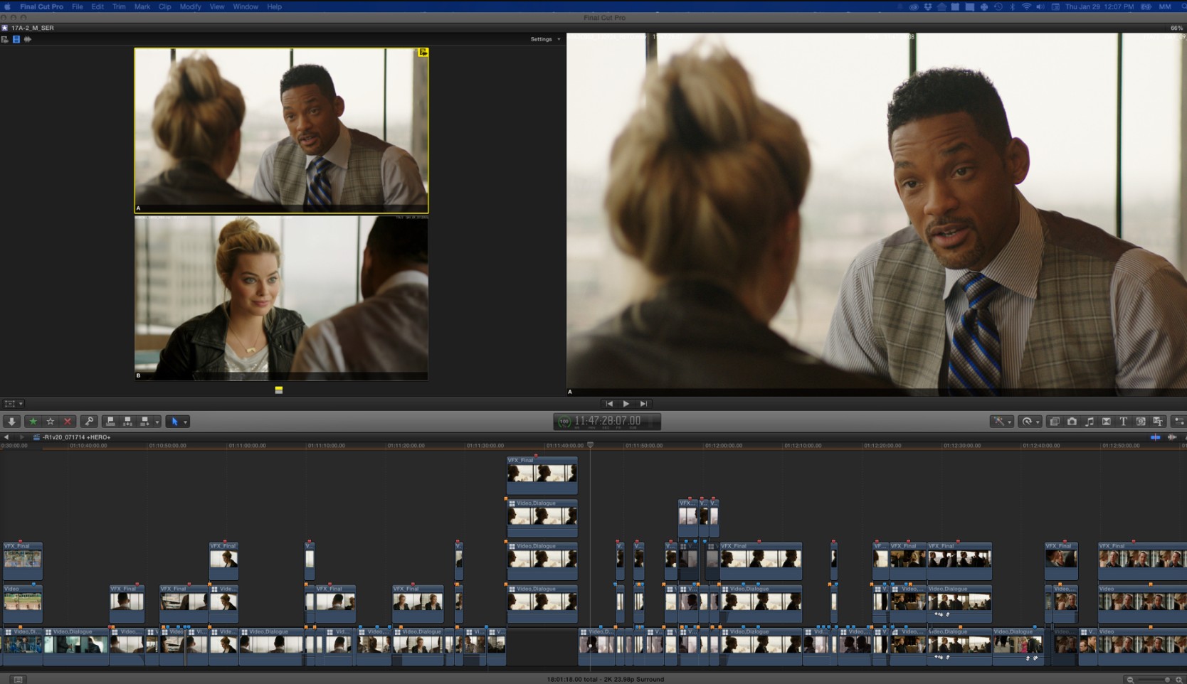Screen dimensions: 1187x684
Task: Click the Bluetooth icon in menu bar
Action: point(1012,6)
